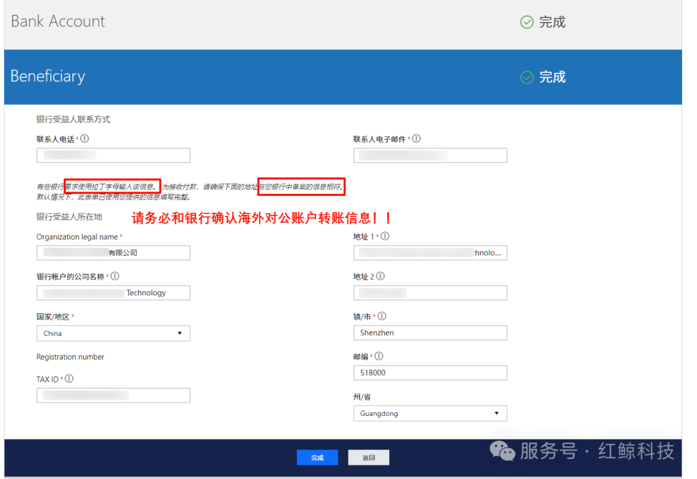Click the 州/省 label
The width and height of the screenshot is (697, 479).
coord(362,397)
